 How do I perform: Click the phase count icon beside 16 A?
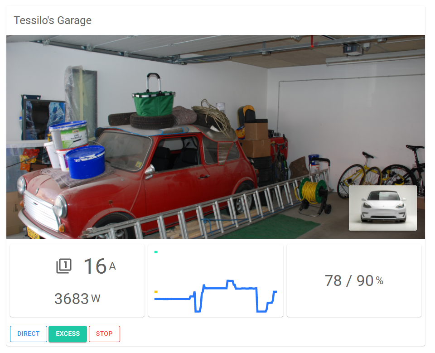(64, 266)
